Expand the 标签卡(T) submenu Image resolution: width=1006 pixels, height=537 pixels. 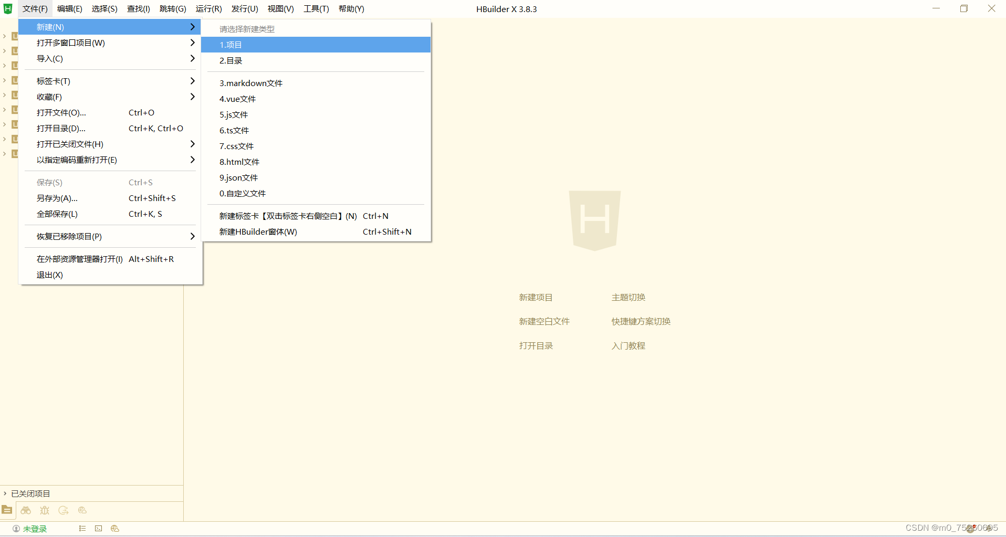[110, 81]
